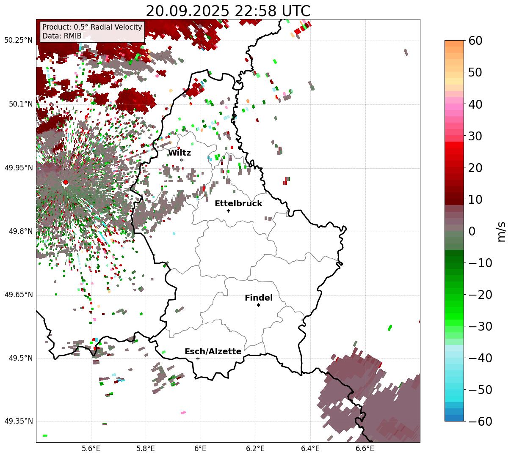
Task: Click the Product: 0.5° Radial Velocity text
Action: pos(92,27)
